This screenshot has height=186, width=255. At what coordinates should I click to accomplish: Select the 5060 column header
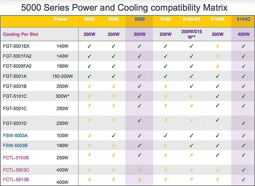pyautogui.click(x=139, y=19)
